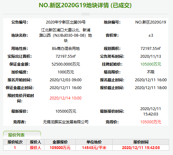Select the 地块编号 value NO.新区2020G19
The width and height of the screenshot is (173, 155).
[x=151, y=22]
